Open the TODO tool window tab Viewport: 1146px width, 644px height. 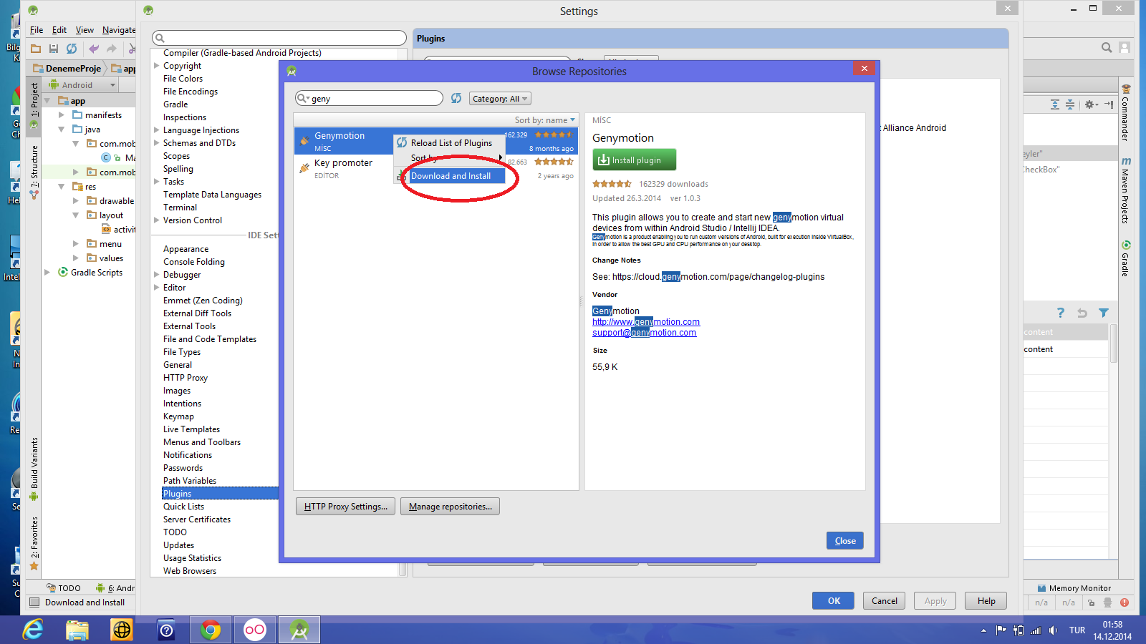[64, 588]
